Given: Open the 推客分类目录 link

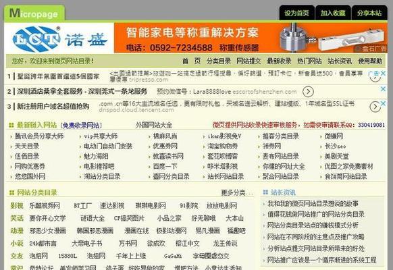Looking at the screenshot, I should [x=281, y=136].
